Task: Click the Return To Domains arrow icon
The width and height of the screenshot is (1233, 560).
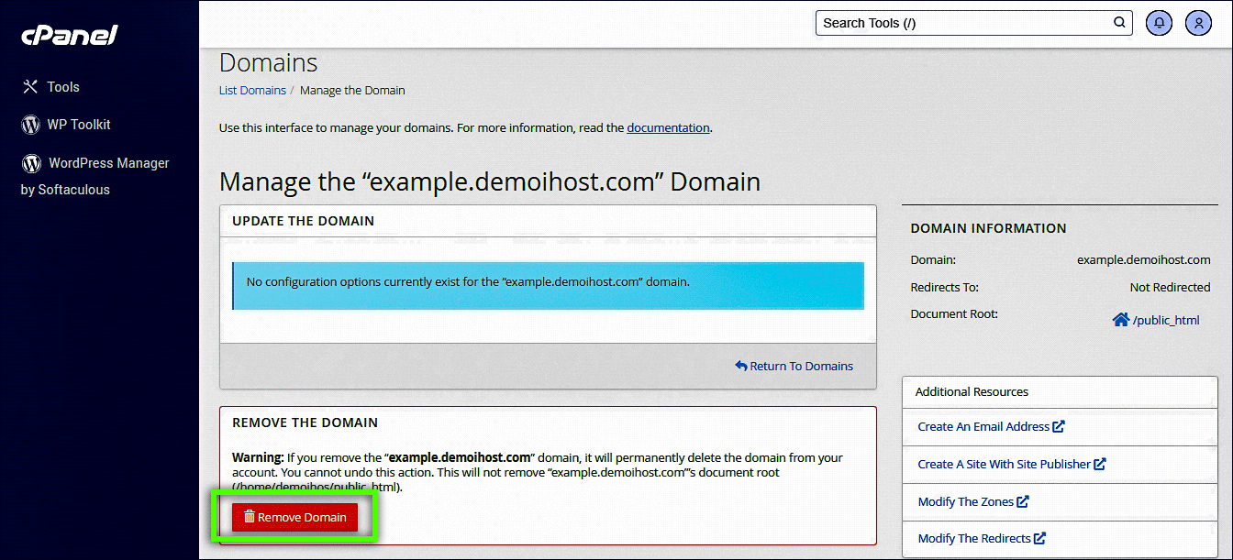Action: (741, 366)
